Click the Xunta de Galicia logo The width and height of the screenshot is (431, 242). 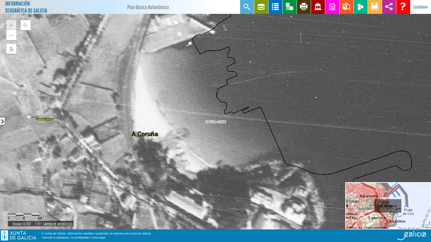(19, 235)
